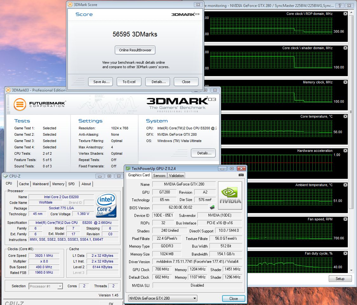357x305 pixels.
Task: Click the NVIDIA SLI Disabled field
Action: coord(197,285)
